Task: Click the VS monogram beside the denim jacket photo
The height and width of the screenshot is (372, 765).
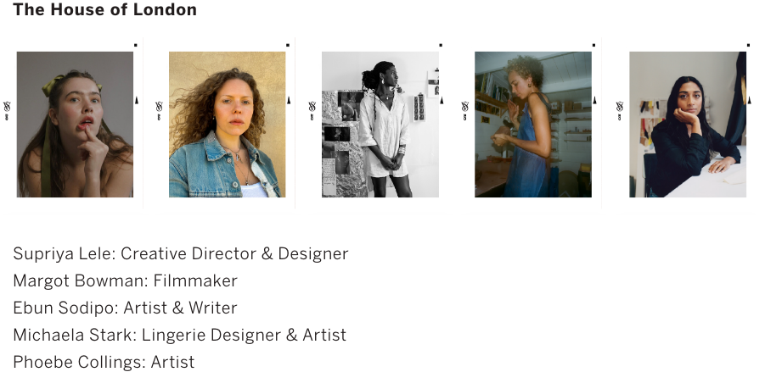Action: (159, 110)
